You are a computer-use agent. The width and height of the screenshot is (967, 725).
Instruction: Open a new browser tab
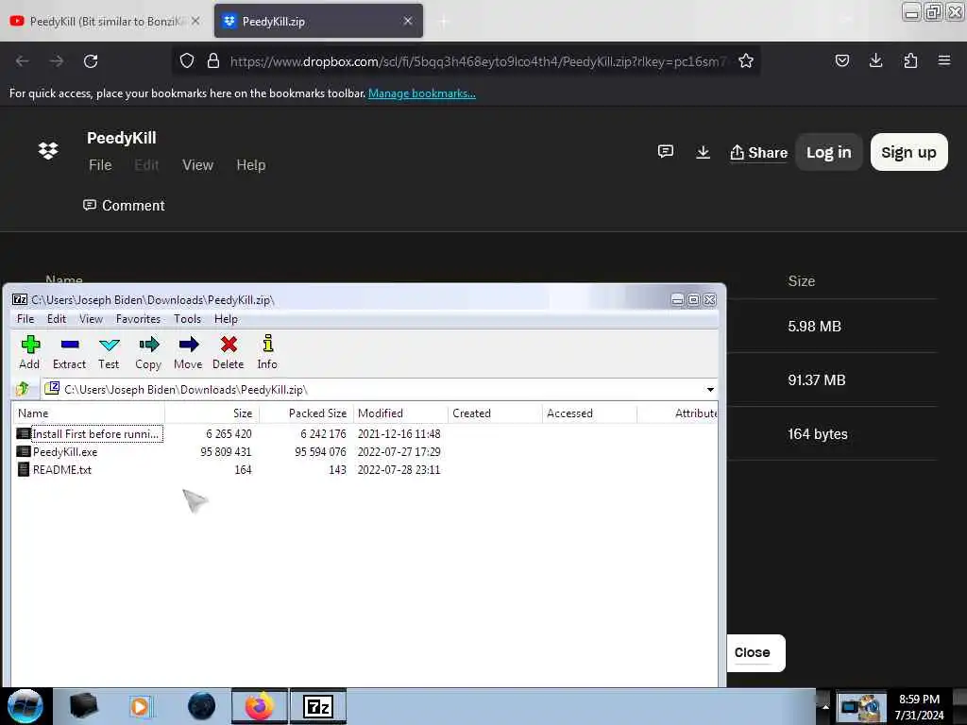coord(444,22)
